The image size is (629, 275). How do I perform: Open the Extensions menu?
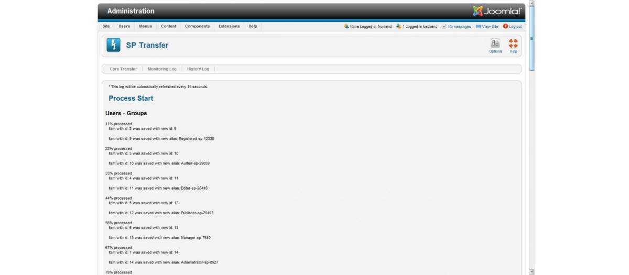tap(229, 26)
